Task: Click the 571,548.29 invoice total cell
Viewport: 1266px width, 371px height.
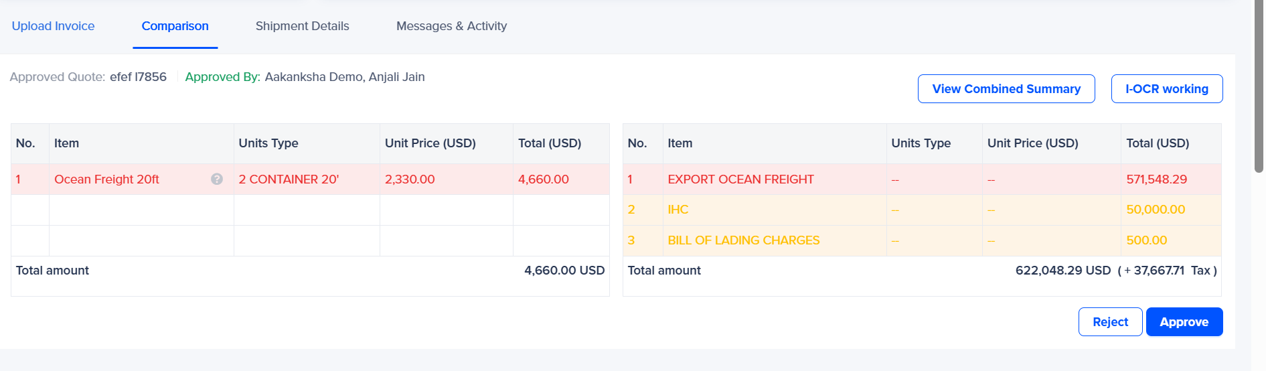Action: (1156, 179)
